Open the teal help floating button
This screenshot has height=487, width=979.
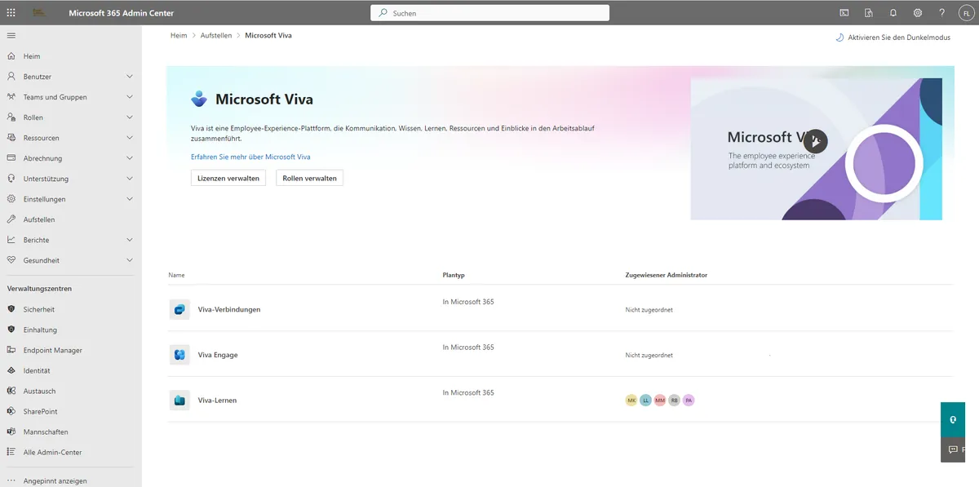(953, 418)
